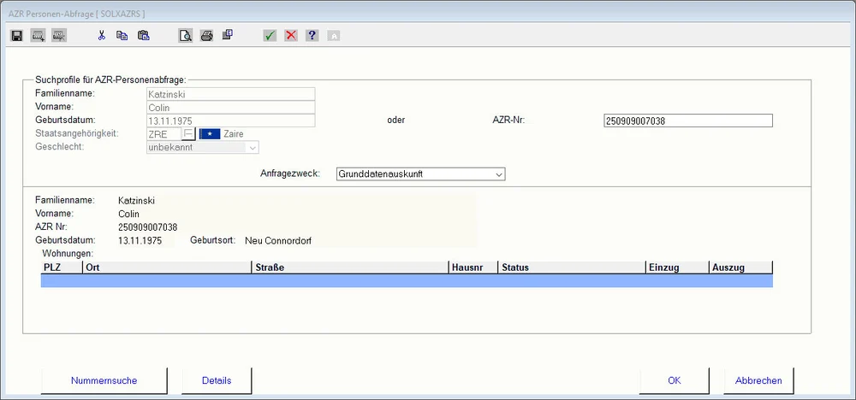
Task: Click the copy icon in the toolbar
Action: (x=122, y=36)
